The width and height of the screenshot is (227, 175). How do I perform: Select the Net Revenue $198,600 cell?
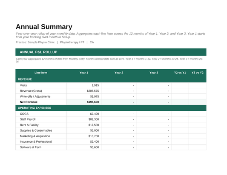pyautogui.click(x=84, y=102)
